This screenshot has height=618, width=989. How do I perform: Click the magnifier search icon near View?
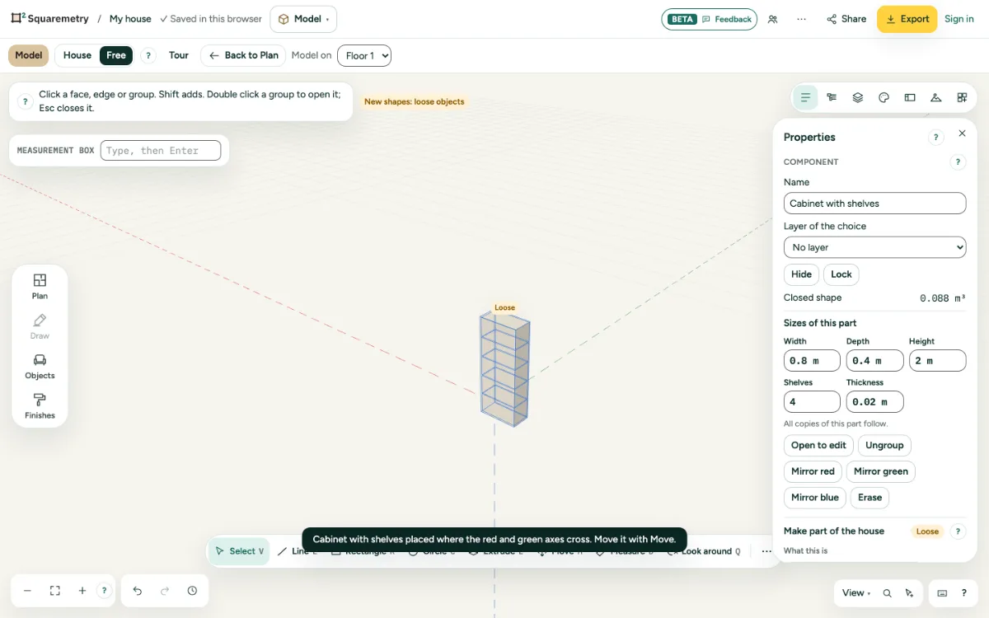pos(888,593)
